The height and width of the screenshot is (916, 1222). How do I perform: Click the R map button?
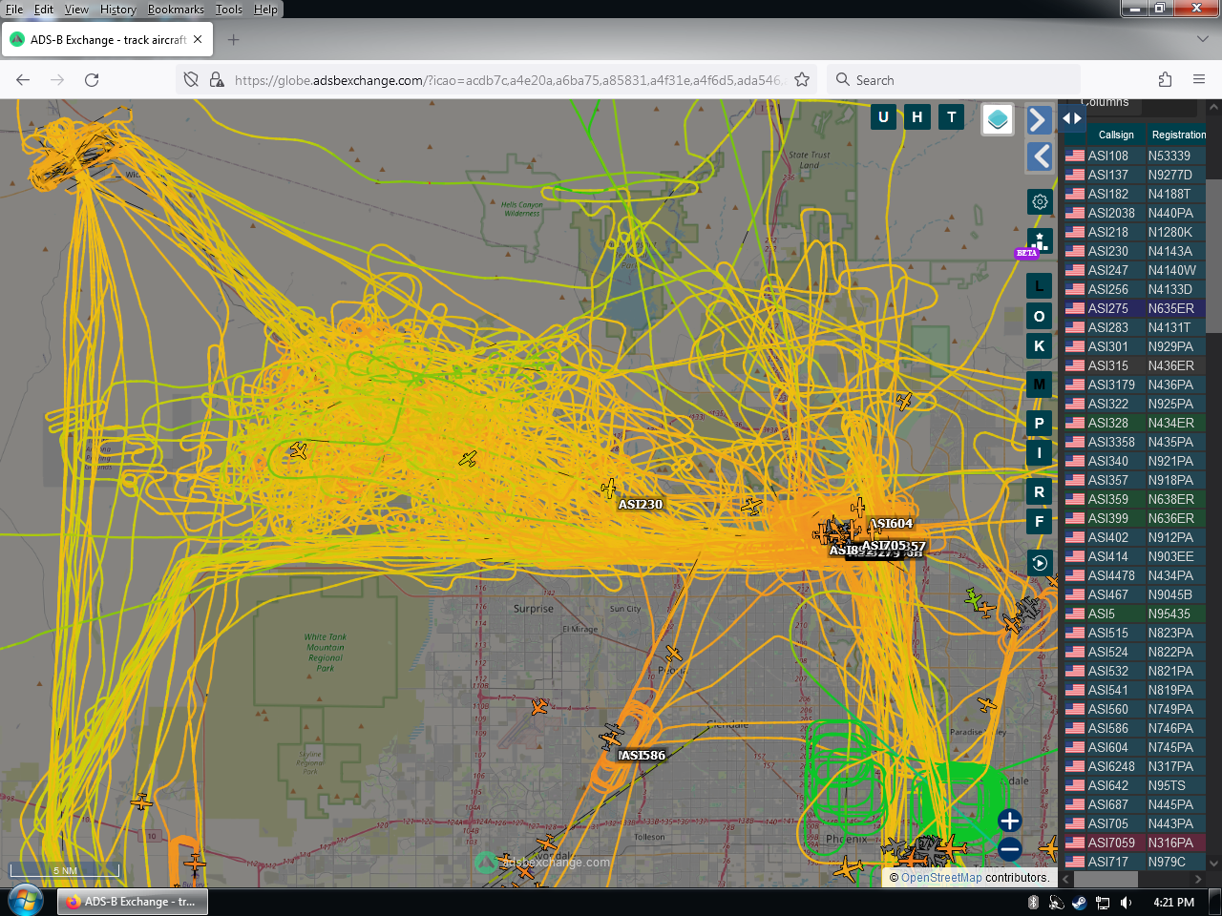pos(1040,491)
